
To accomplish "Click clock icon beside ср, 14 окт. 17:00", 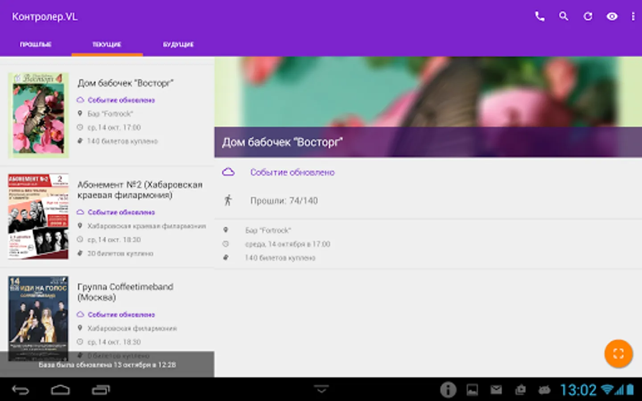I will (80, 127).
